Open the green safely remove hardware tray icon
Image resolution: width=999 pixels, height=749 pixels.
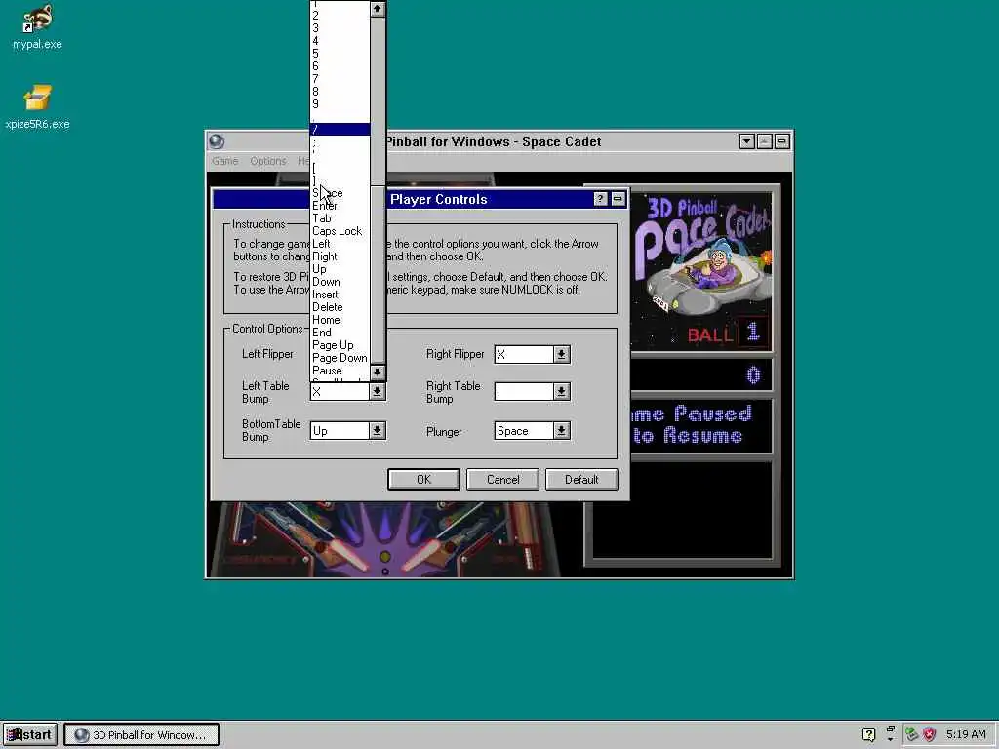click(x=912, y=734)
